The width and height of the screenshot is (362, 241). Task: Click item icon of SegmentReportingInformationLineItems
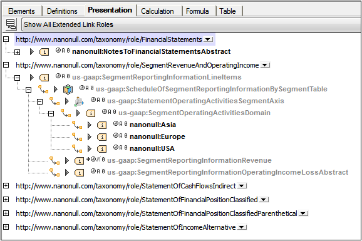44,78
